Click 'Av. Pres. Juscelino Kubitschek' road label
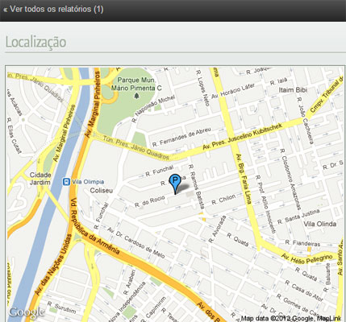This screenshot has width=346, height=322. [242, 137]
